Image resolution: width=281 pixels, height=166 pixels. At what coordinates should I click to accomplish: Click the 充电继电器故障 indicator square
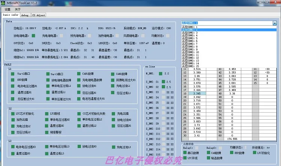click(x=79, y=80)
